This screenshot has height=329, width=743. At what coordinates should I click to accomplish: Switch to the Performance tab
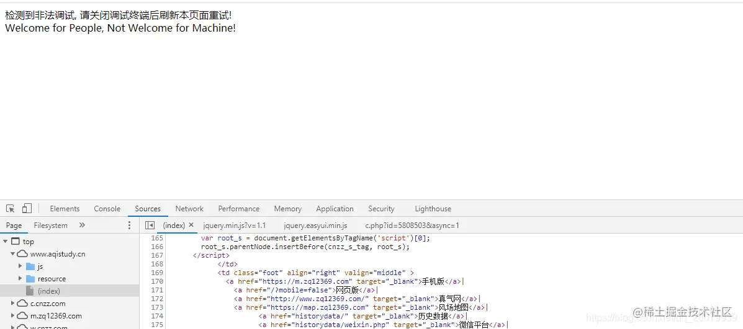click(239, 208)
